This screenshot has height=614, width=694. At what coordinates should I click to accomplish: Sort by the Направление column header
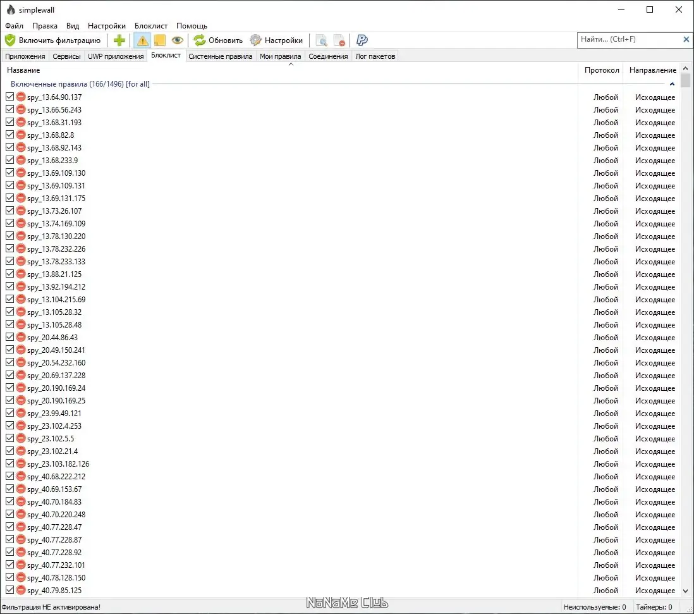652,70
